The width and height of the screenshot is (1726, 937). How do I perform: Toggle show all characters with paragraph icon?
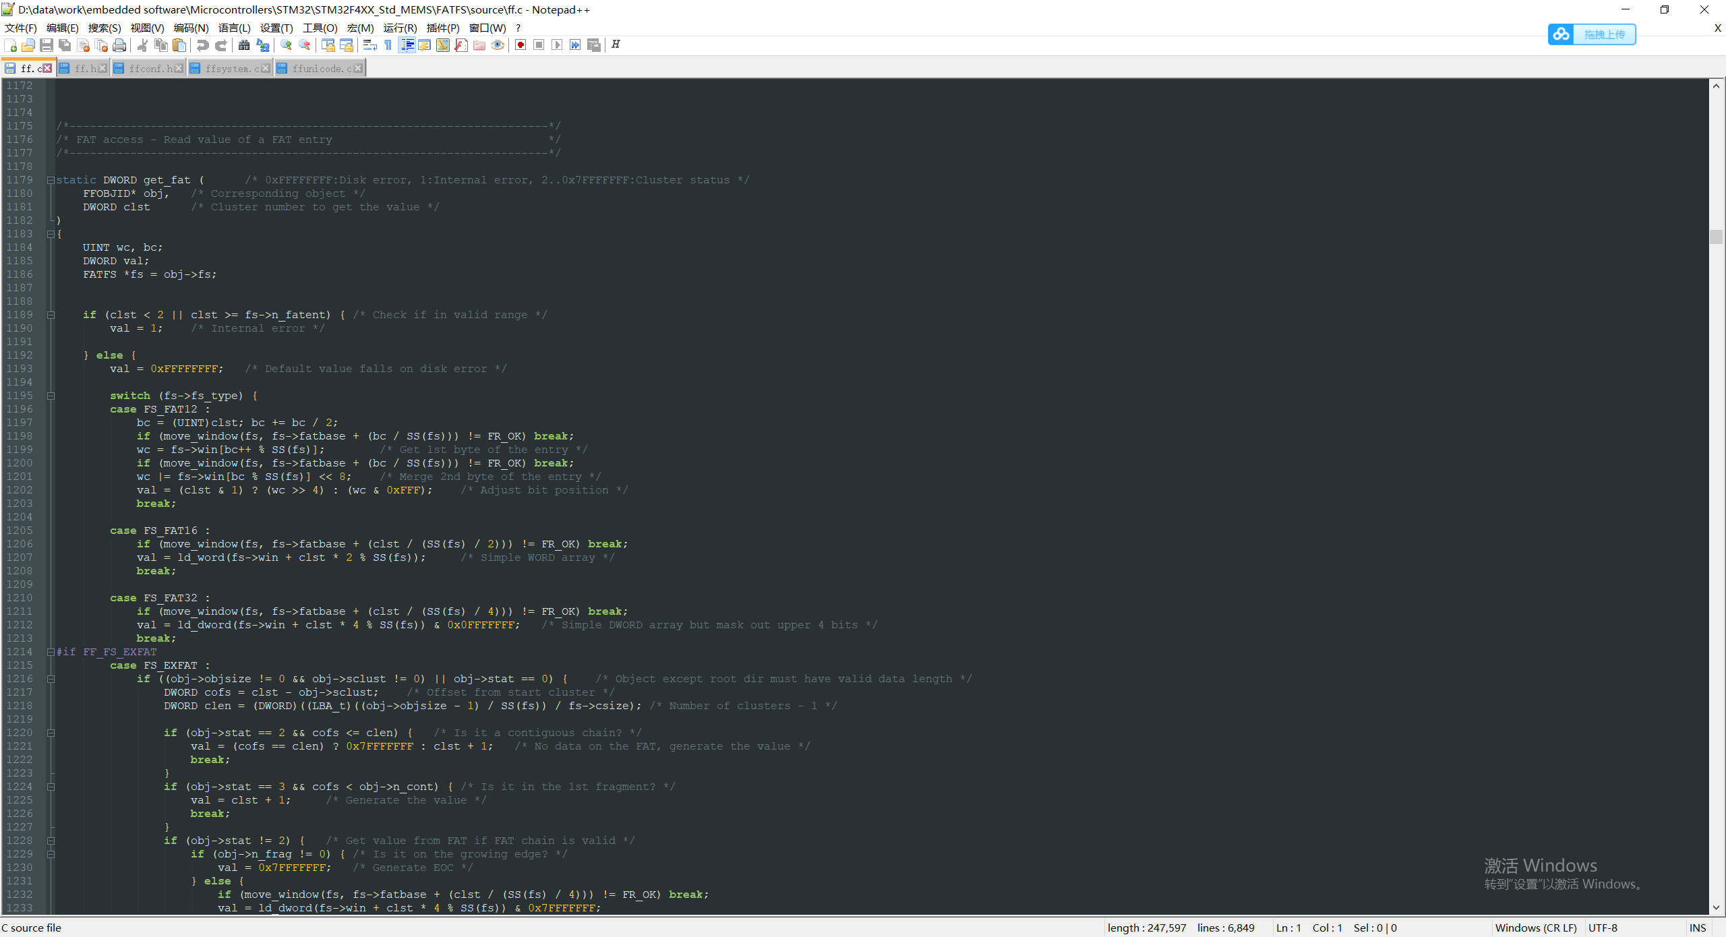click(388, 45)
